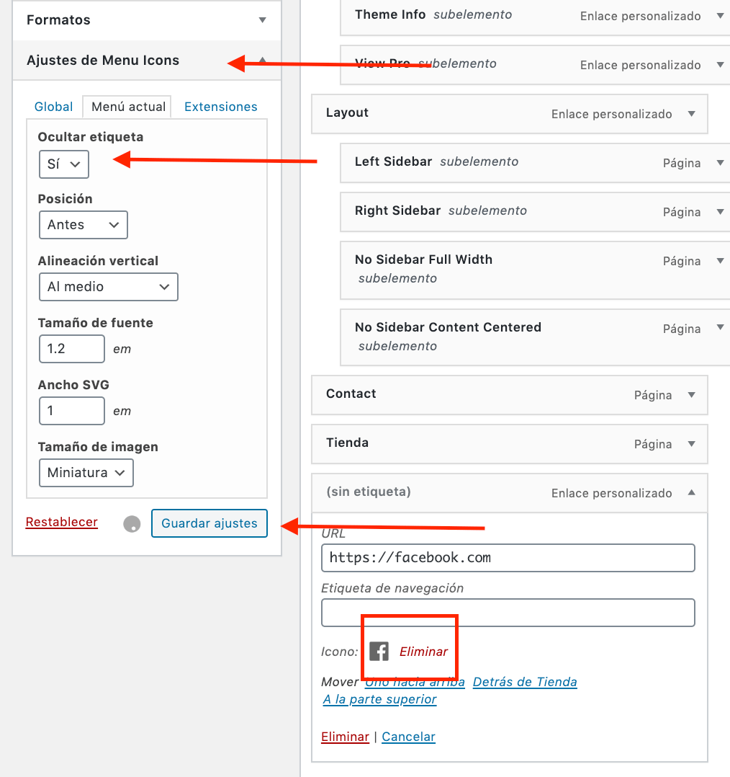The width and height of the screenshot is (730, 777).
Task: Click the Restablecer link
Action: pos(62,522)
